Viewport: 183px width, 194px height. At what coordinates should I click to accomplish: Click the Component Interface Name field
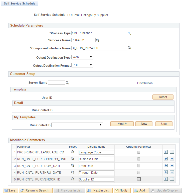pos(99,48)
